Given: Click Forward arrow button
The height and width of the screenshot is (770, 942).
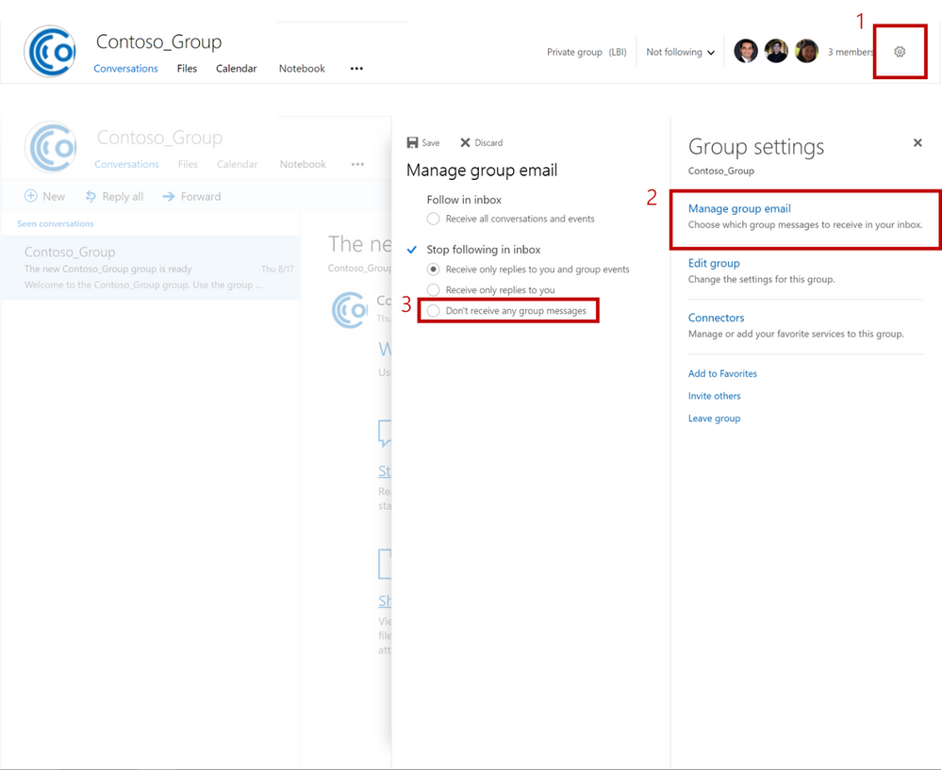Looking at the screenshot, I should click(191, 196).
